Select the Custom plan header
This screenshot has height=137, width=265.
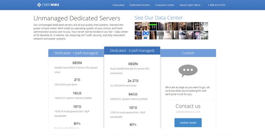[188, 53]
